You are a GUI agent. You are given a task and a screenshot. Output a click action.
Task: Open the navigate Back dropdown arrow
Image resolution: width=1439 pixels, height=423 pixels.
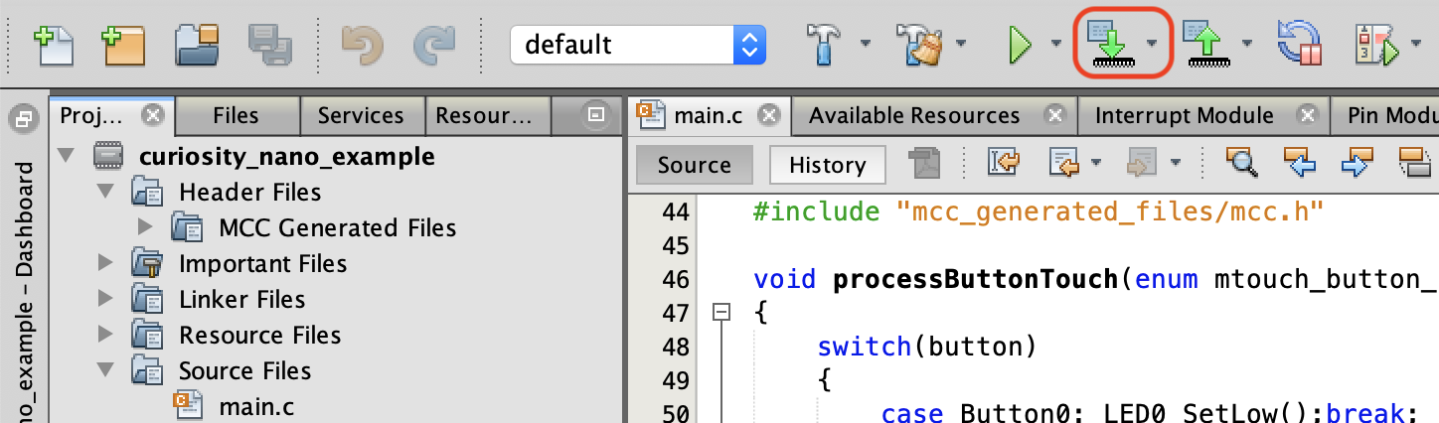click(x=1096, y=162)
